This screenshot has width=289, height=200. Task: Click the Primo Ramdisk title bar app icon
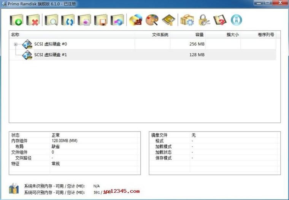pos(4,3)
